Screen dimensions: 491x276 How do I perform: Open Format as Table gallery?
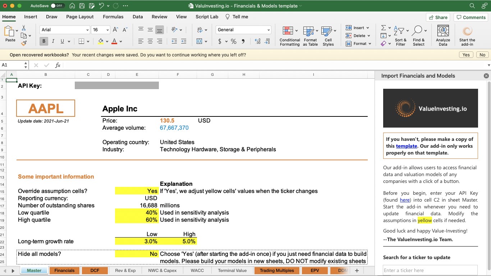[x=310, y=36]
